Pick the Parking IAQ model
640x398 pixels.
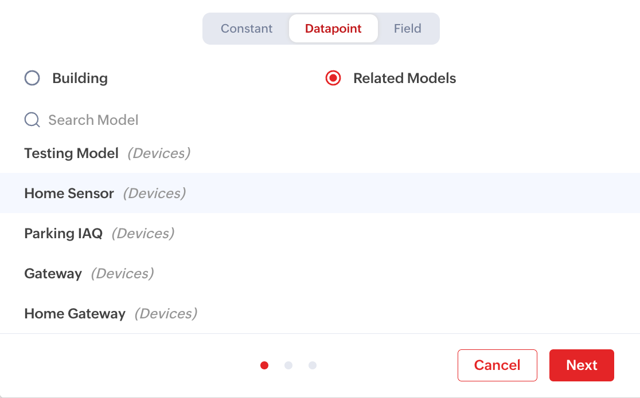pyautogui.click(x=64, y=234)
